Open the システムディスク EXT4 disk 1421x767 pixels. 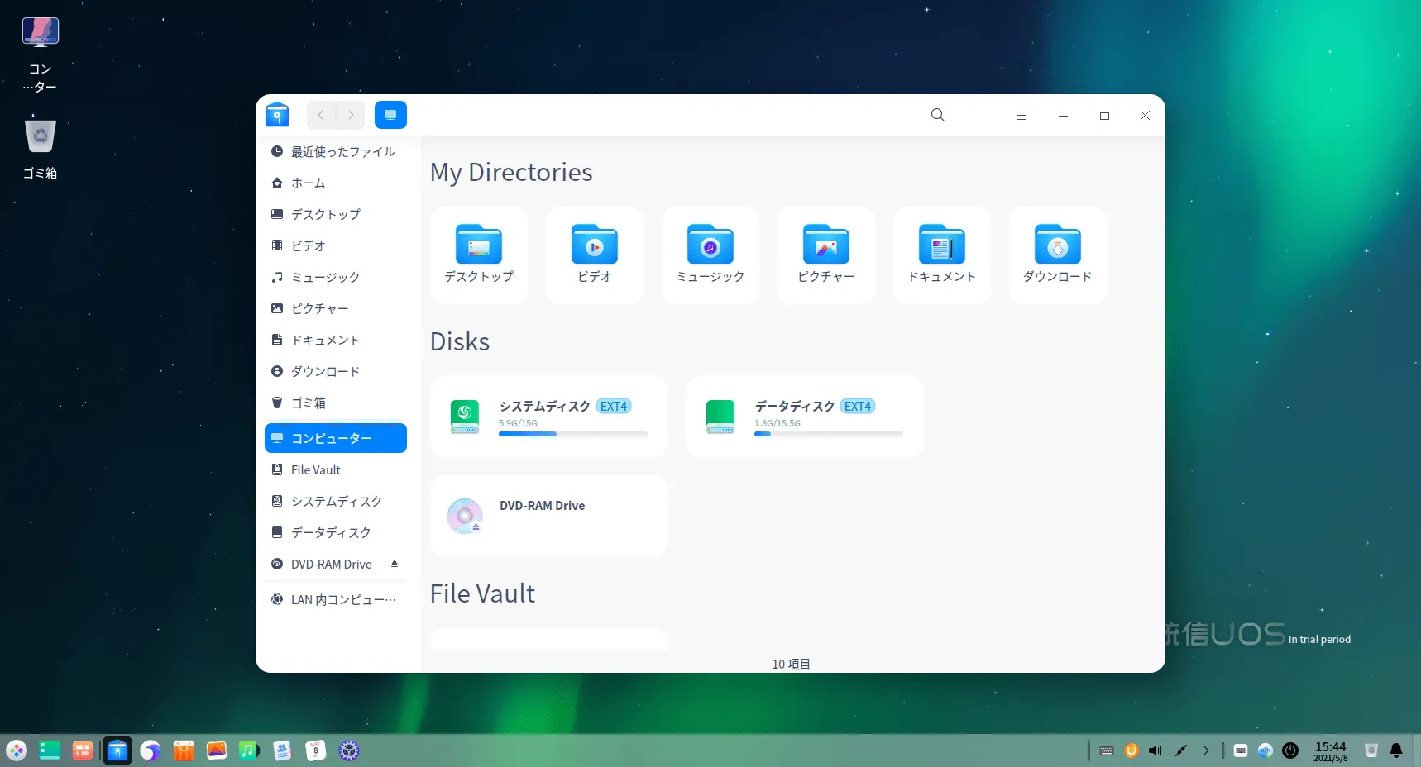pyautogui.click(x=548, y=417)
